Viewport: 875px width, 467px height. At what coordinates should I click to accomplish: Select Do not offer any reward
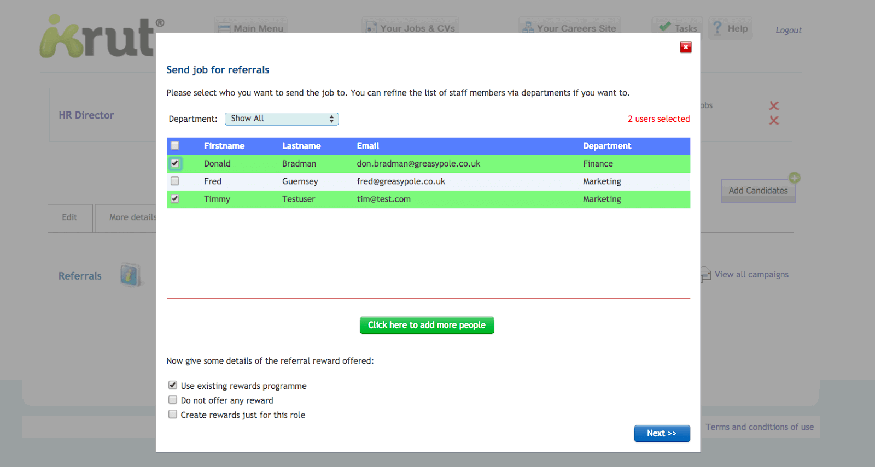(x=173, y=400)
